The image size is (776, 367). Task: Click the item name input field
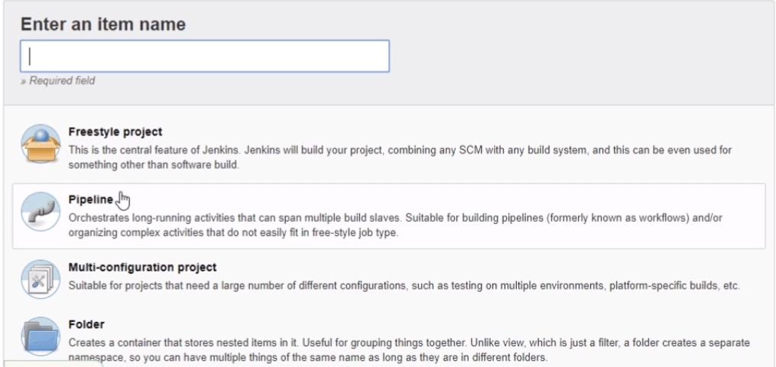click(204, 57)
